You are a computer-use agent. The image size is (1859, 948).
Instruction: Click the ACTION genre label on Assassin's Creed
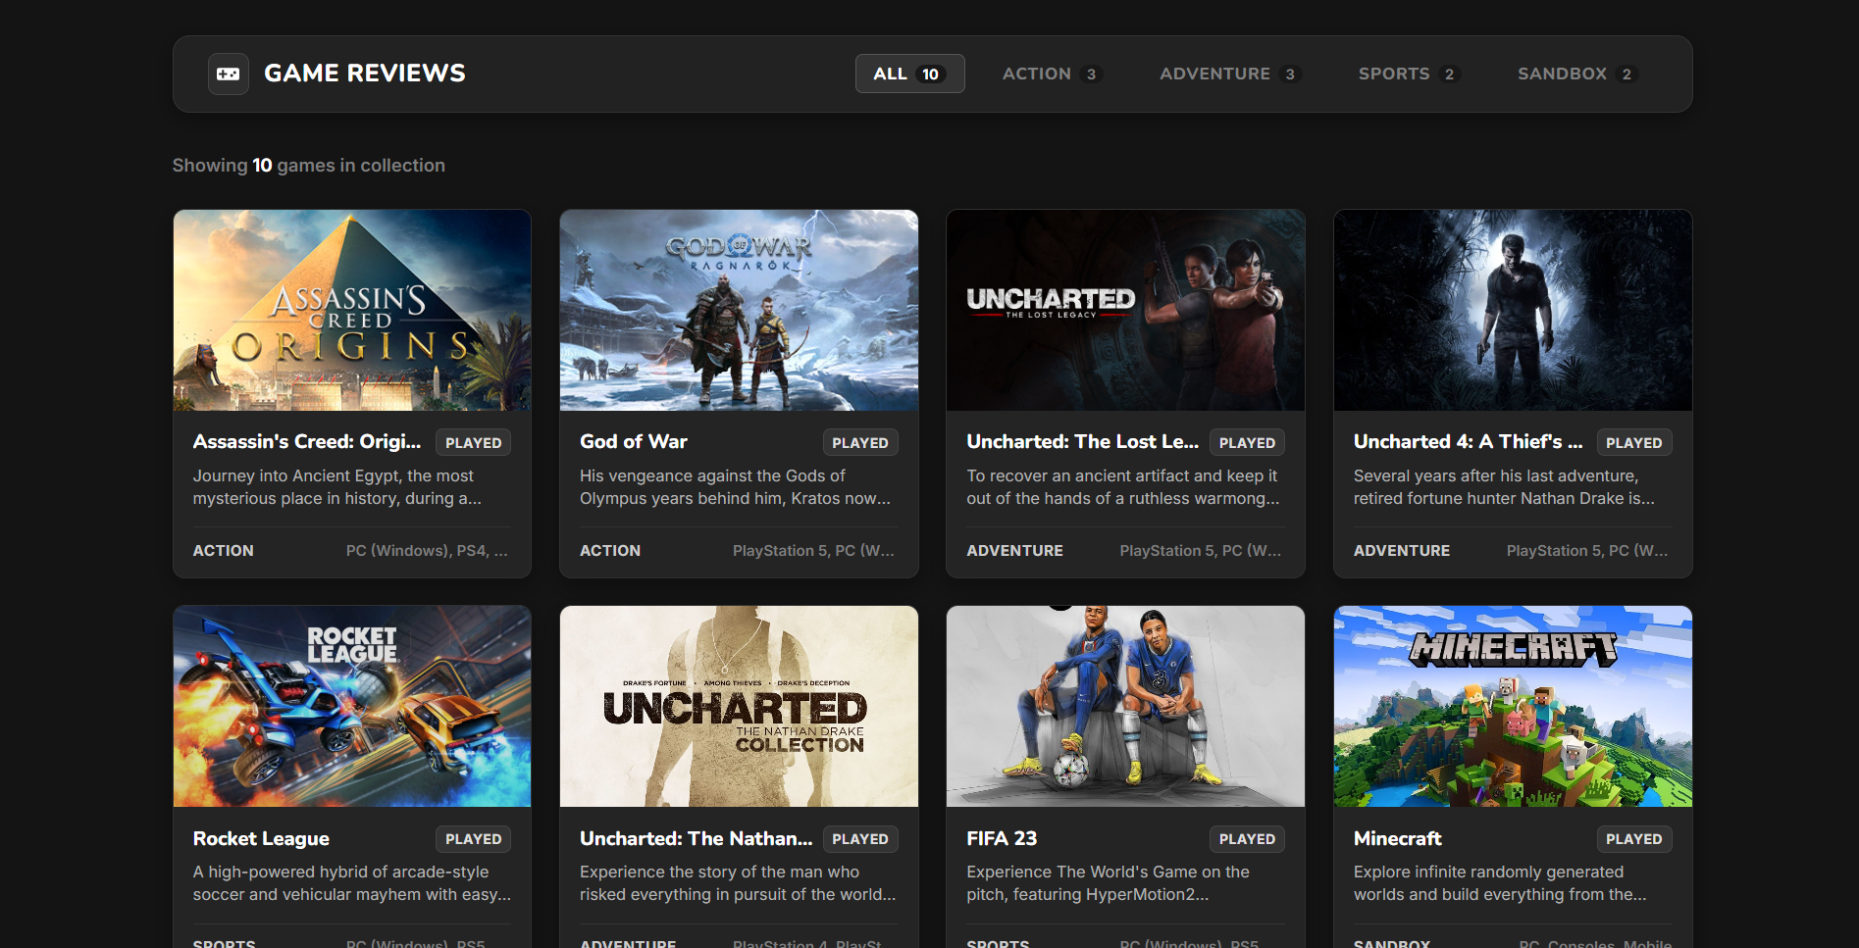click(x=224, y=551)
